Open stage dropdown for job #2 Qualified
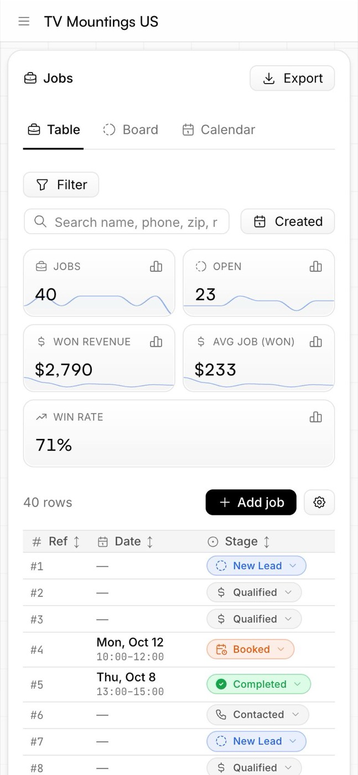The image size is (358, 775). [x=254, y=592]
